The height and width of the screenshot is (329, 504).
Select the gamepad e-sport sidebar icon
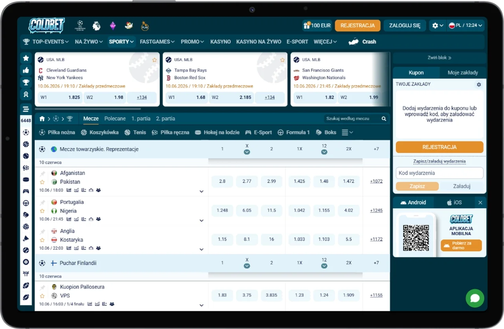[26, 191]
